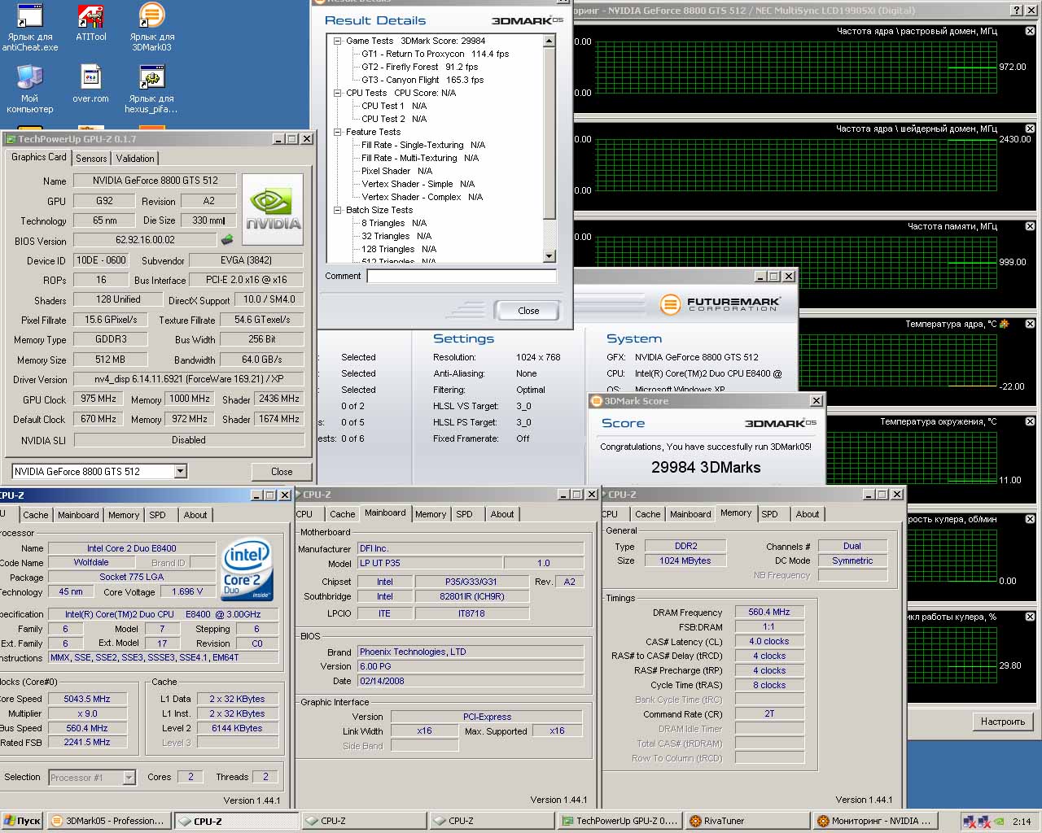The height and width of the screenshot is (833, 1042).
Task: Click the BIOS Version 62.92.16.00.02 field
Action: [x=145, y=240]
